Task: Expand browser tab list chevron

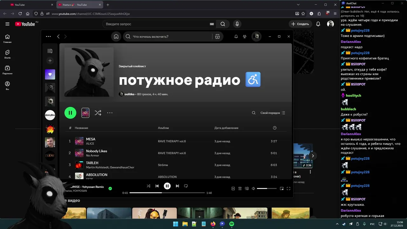Action: (x=298, y=5)
